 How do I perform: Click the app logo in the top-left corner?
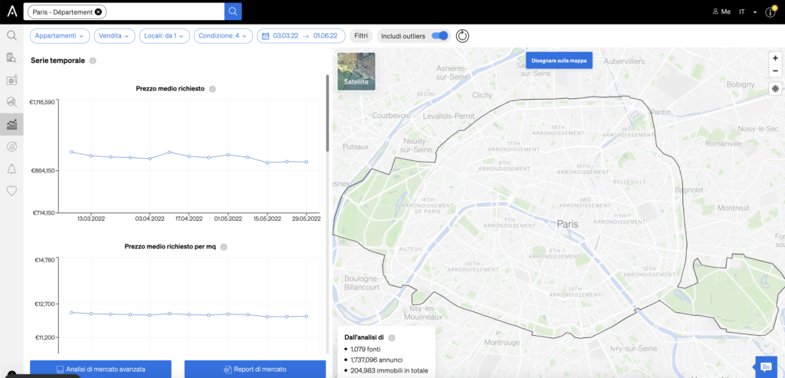(12, 12)
